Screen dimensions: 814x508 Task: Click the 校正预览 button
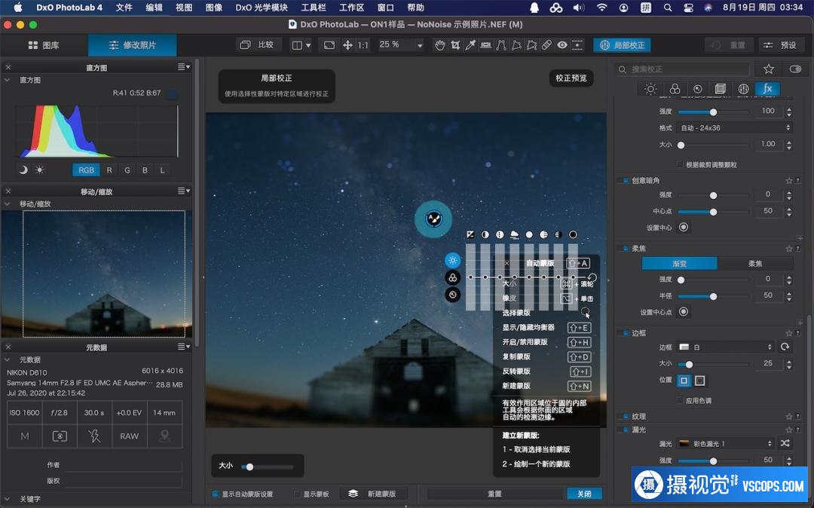571,78
